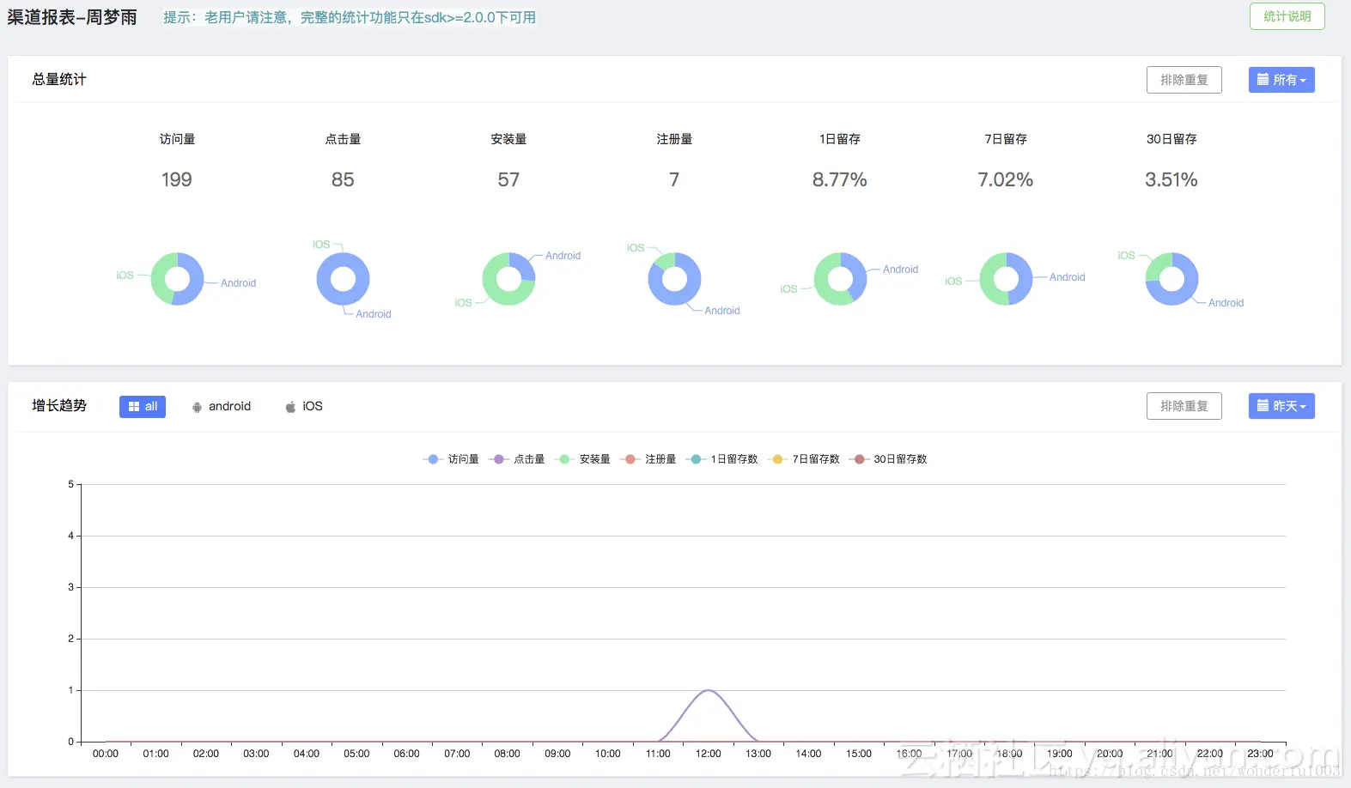This screenshot has width=1351, height=788.
Task: Click the 3.51% retention value
Action: pyautogui.click(x=1171, y=179)
